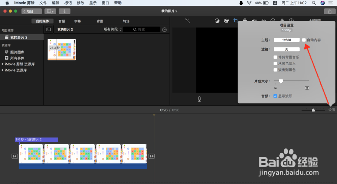The width and height of the screenshot is (337, 184).
Task: Switch to the 转场 tab
Action: click(126, 21)
